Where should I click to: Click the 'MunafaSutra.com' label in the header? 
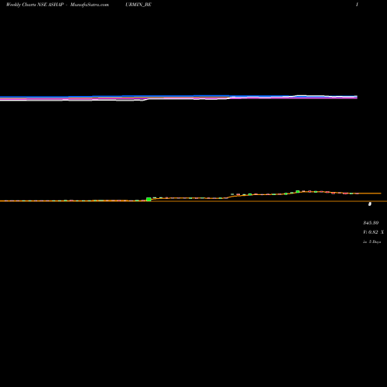pyautogui.click(x=90, y=5)
